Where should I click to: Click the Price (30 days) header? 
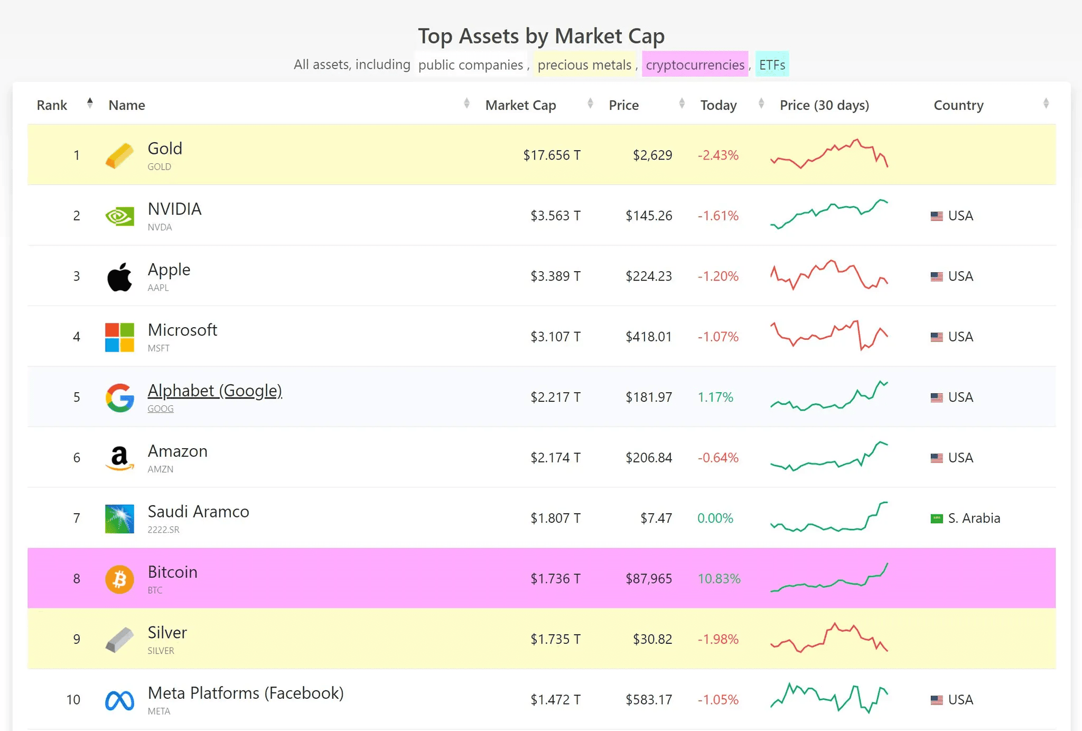click(x=824, y=105)
